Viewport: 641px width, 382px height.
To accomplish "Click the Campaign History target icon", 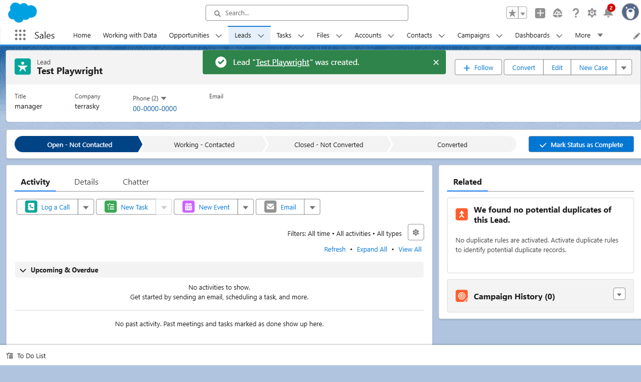I will pyautogui.click(x=462, y=296).
